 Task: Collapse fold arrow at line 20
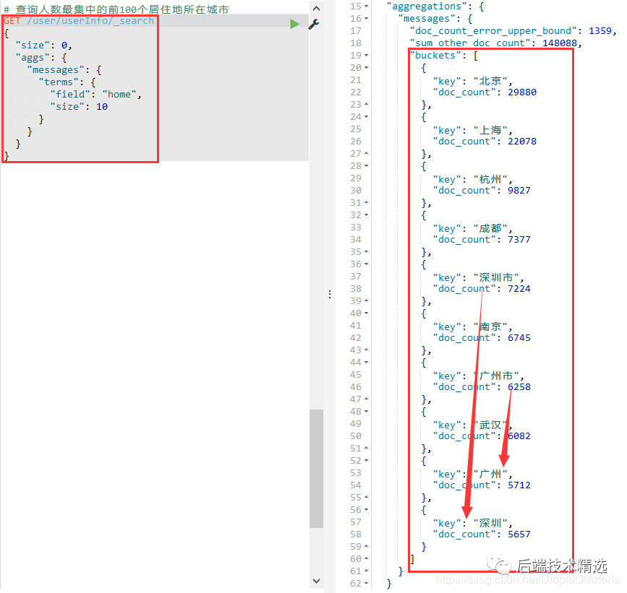(x=366, y=68)
